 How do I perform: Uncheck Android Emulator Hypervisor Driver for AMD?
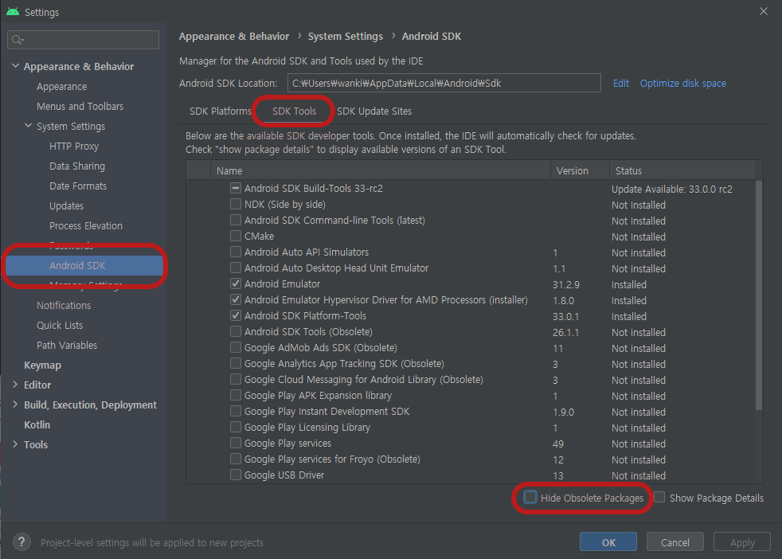[236, 299]
